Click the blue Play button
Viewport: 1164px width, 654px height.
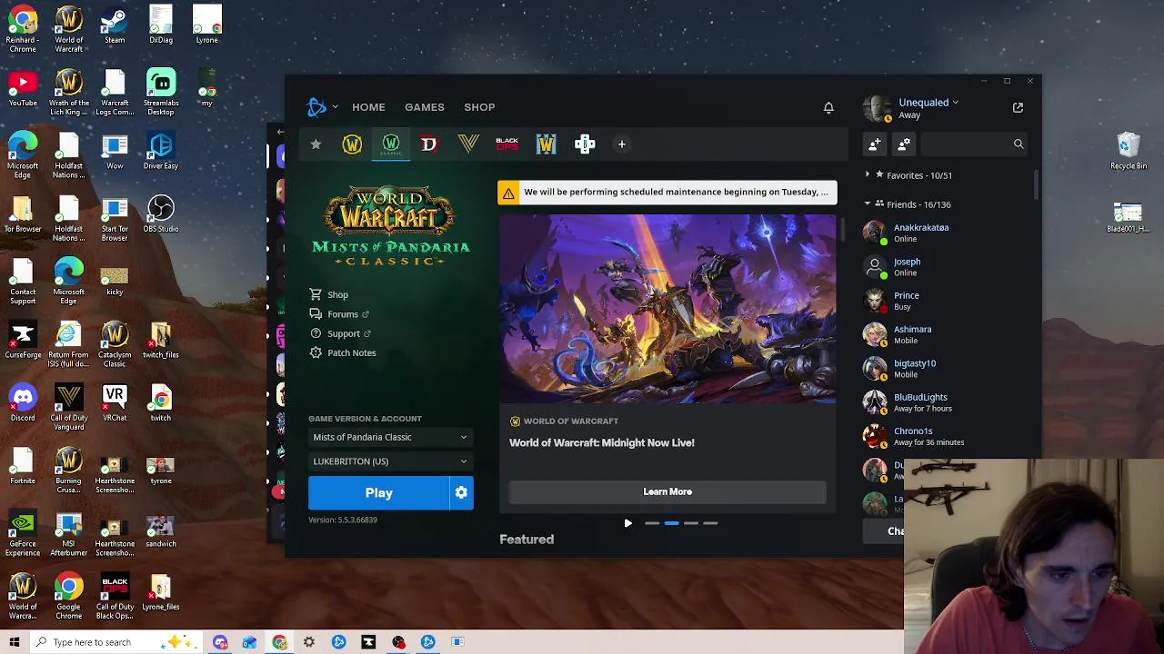378,492
